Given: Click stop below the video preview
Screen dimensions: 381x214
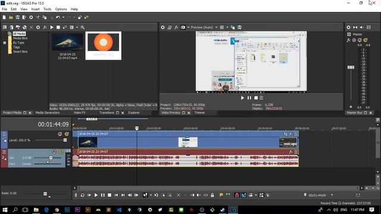Looking at the screenshot, I should tap(256, 98).
